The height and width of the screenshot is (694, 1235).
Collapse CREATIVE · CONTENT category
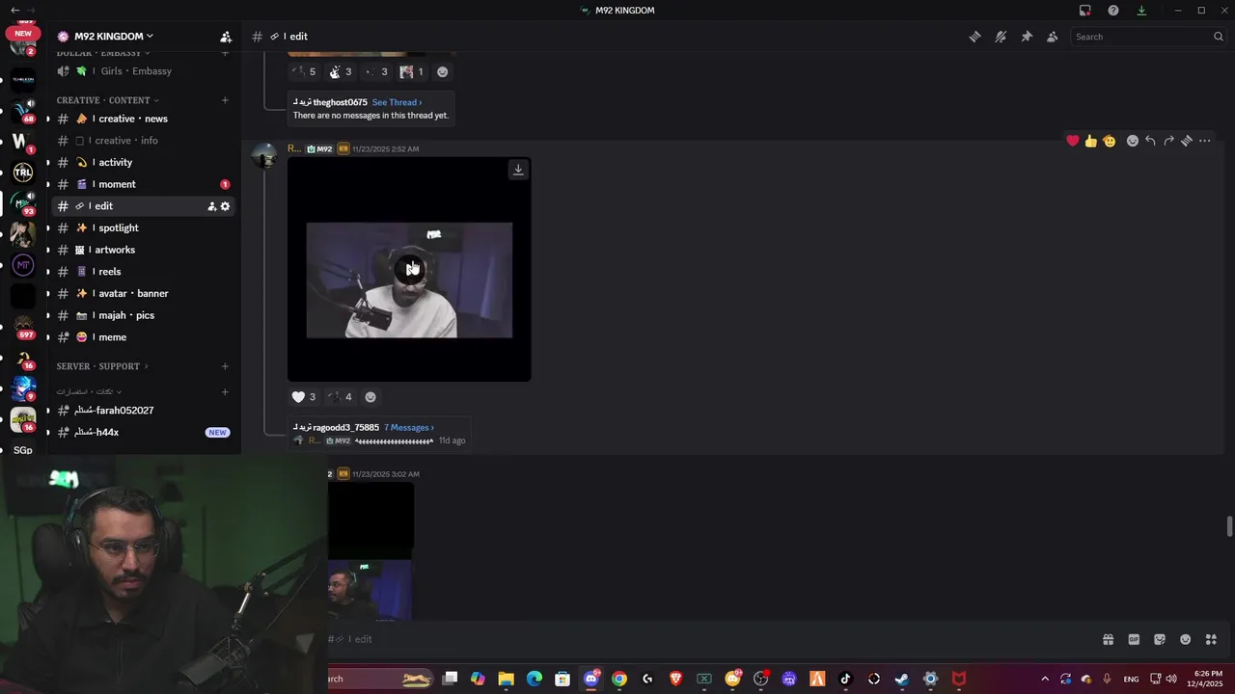tap(107, 100)
